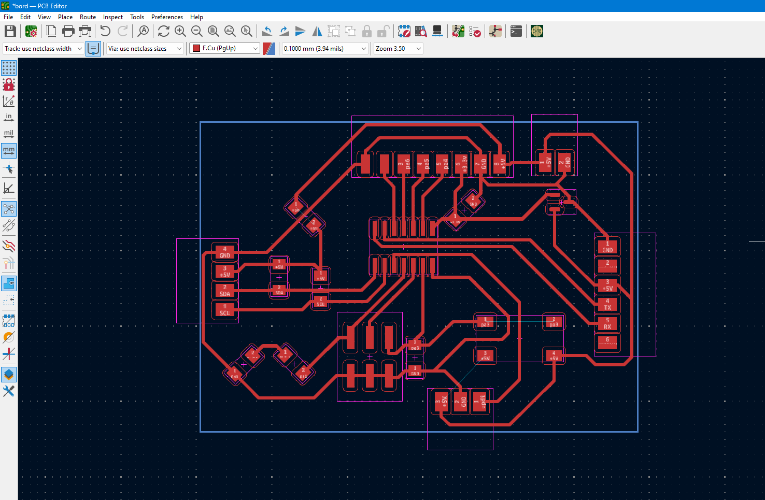The height and width of the screenshot is (500, 765).
Task: Toggle curved ratsnest lines
Action: point(9,225)
